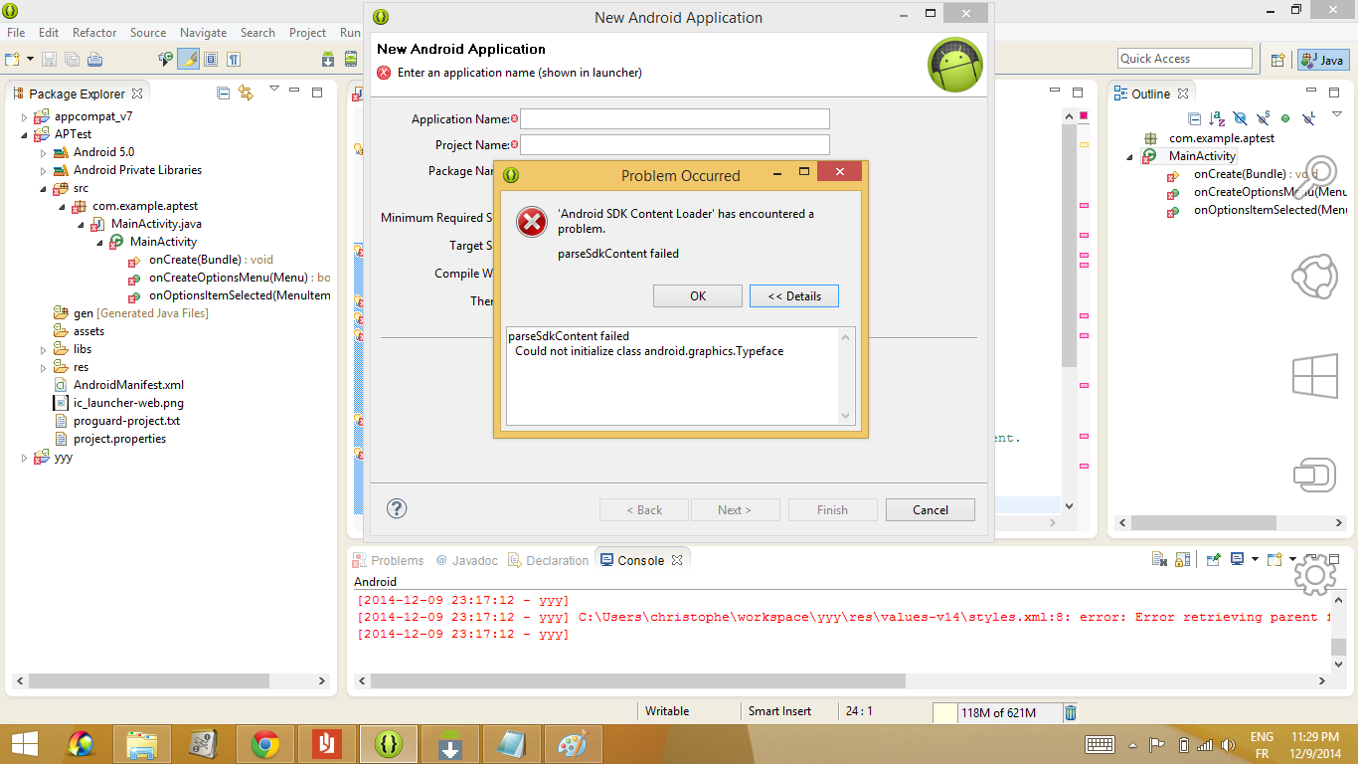1358x764 pixels.
Task: Click Clear Console icon
Action: tap(1158, 560)
